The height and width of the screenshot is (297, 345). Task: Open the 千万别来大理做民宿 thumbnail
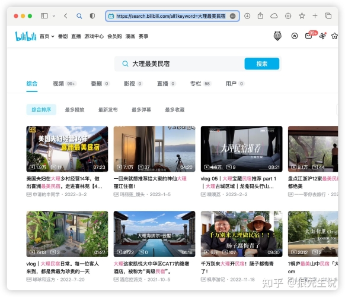(x=242, y=234)
